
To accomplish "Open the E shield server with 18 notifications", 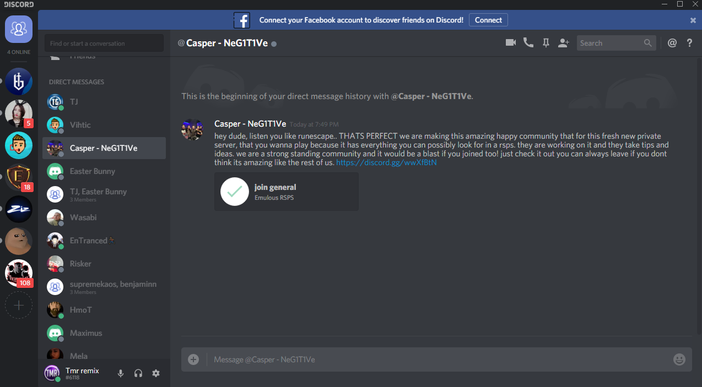I will (x=19, y=177).
